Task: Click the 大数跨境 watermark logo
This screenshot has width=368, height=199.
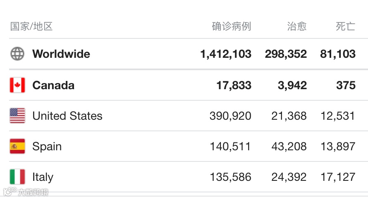Action: pos(26,192)
